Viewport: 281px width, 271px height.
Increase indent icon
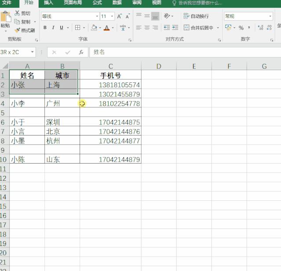click(175, 28)
